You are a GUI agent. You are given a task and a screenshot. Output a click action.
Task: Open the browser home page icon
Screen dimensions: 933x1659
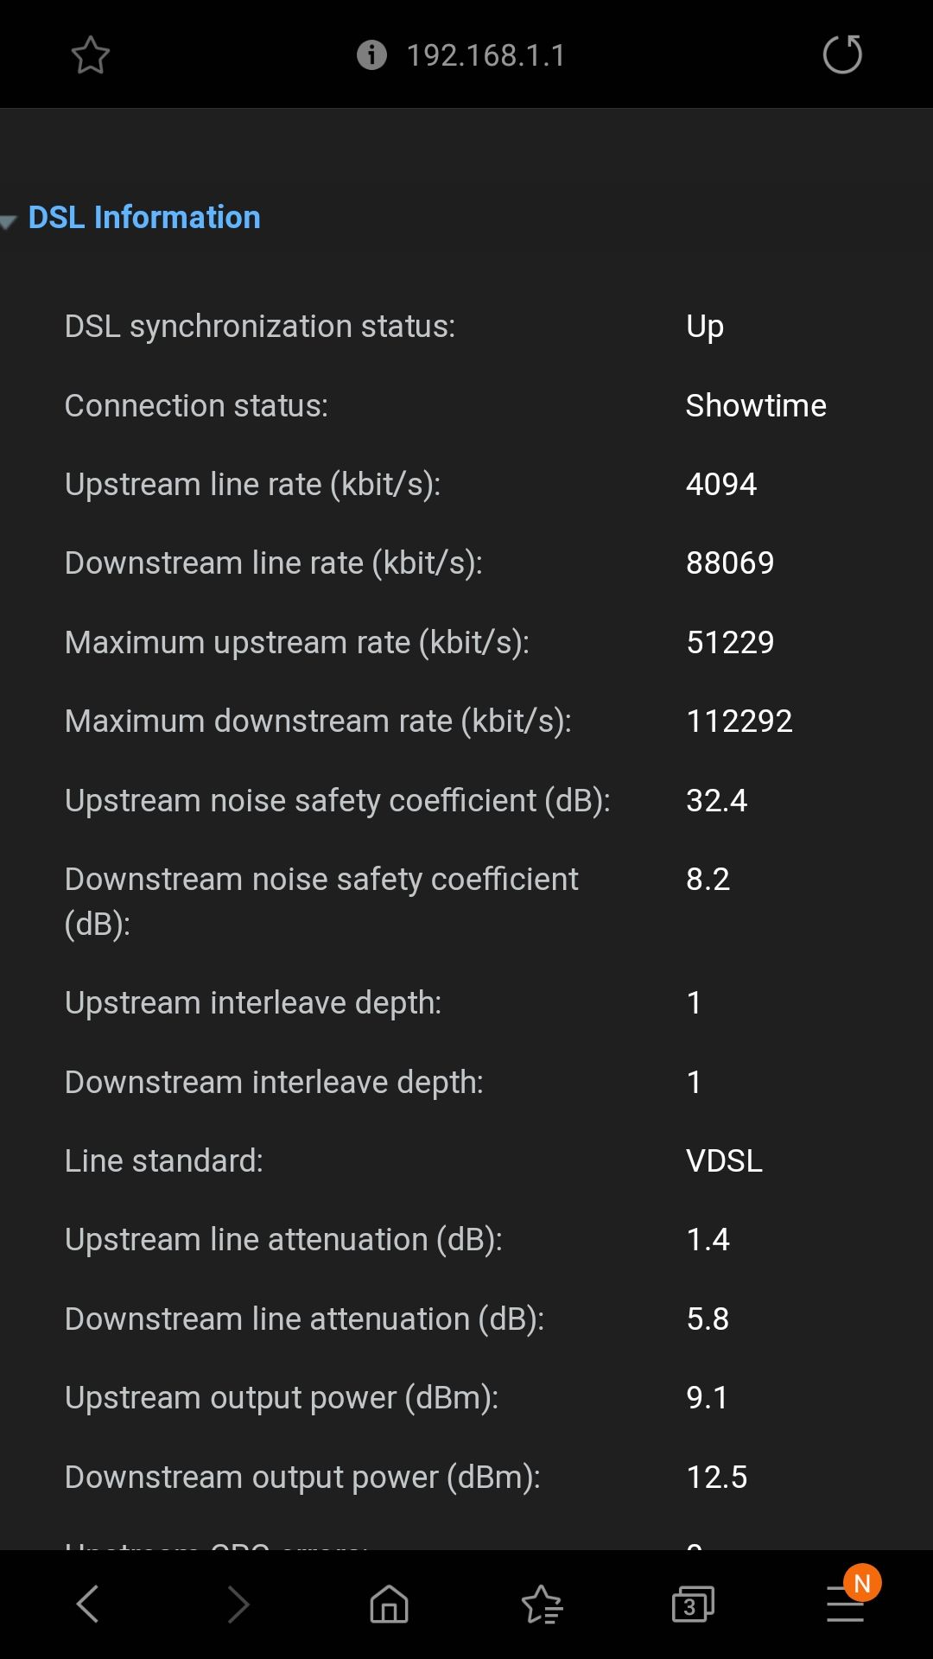coord(389,1605)
